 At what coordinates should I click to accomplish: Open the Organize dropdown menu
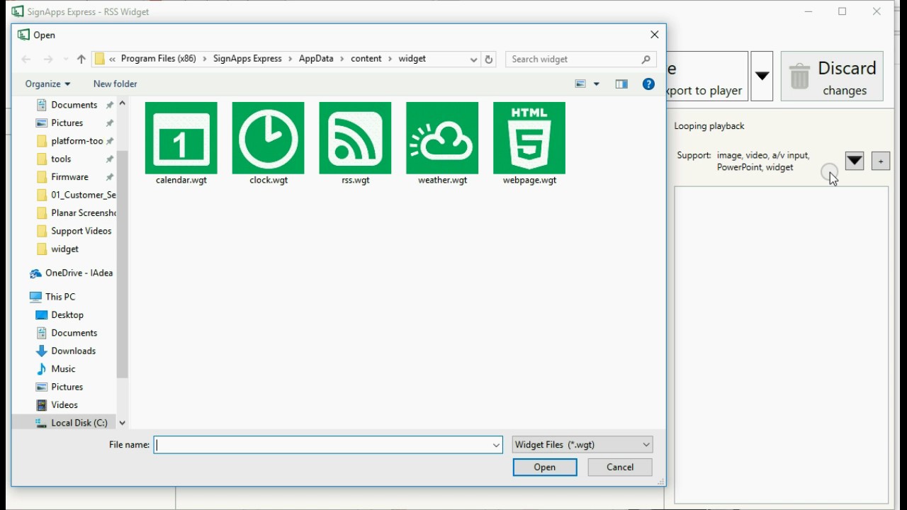click(47, 84)
